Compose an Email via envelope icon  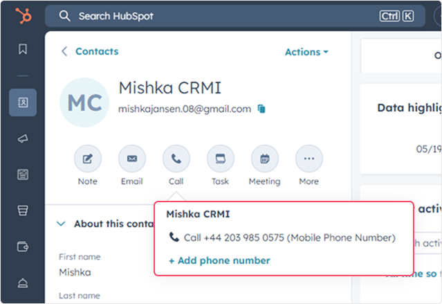pyautogui.click(x=132, y=159)
